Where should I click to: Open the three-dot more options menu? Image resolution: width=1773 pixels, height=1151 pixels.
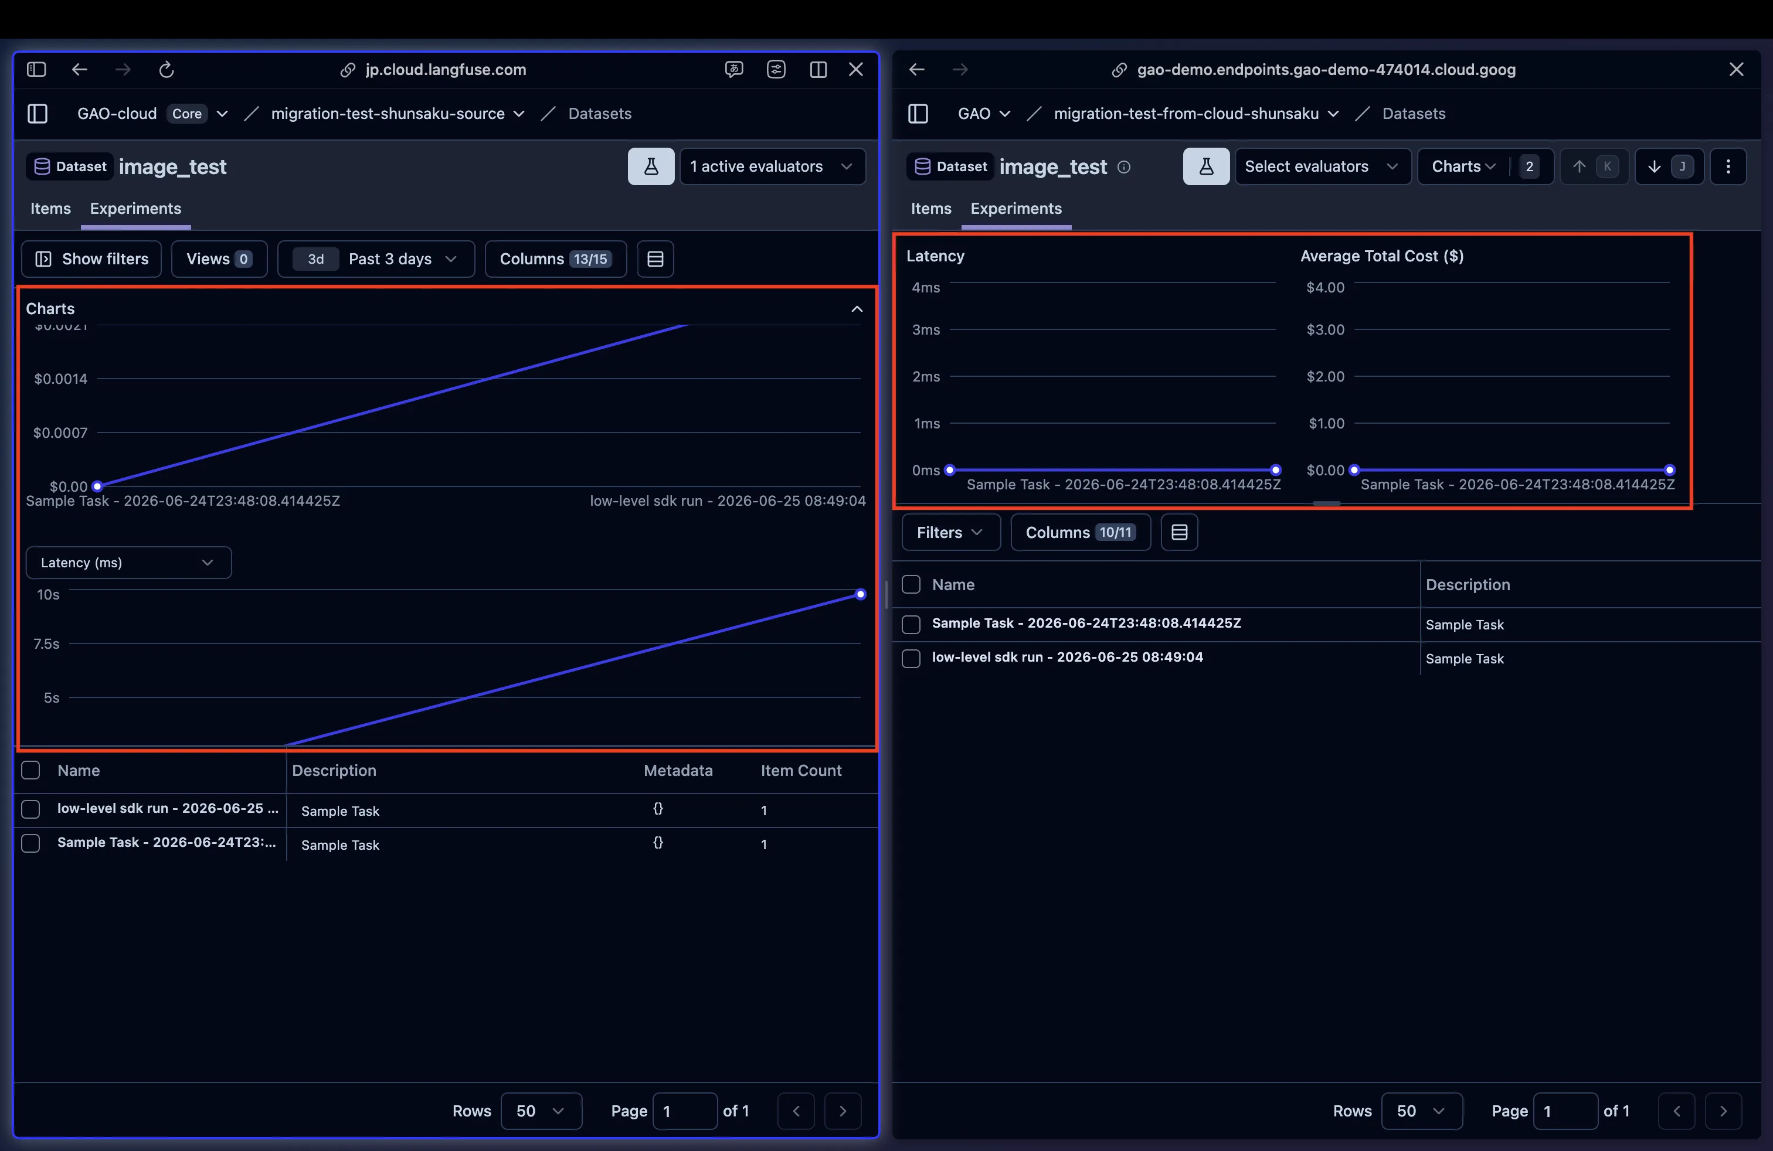1727,166
